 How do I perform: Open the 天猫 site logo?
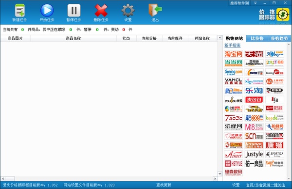click(x=254, y=54)
